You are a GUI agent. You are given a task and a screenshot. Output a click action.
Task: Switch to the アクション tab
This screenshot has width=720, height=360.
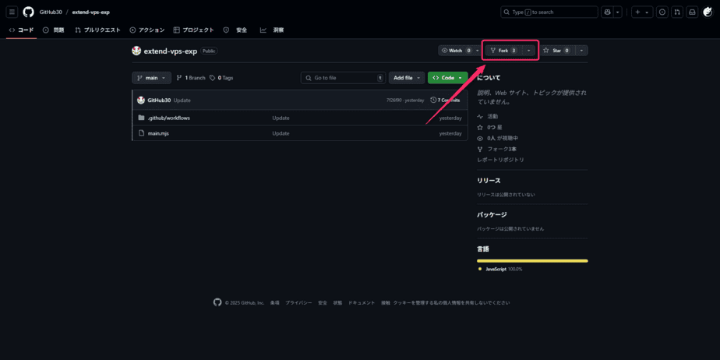coord(147,30)
